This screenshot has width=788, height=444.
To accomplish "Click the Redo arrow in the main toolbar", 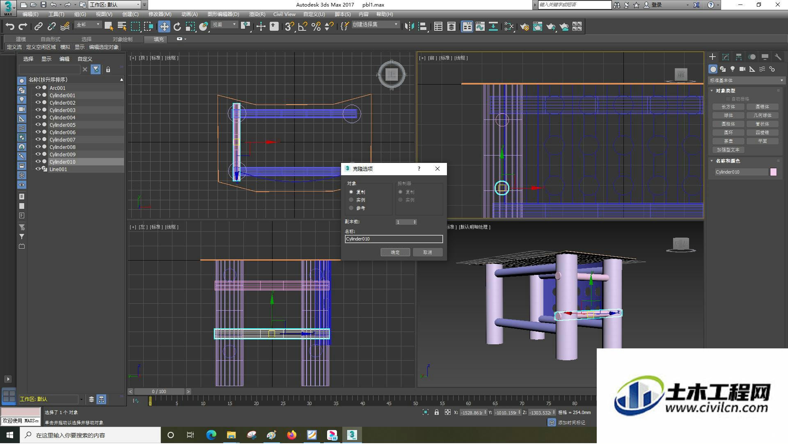I will coord(23,27).
